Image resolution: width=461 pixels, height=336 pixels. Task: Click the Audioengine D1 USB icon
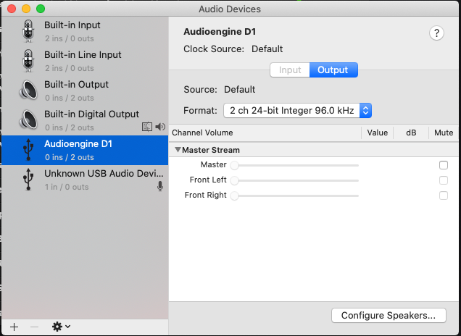(28, 150)
